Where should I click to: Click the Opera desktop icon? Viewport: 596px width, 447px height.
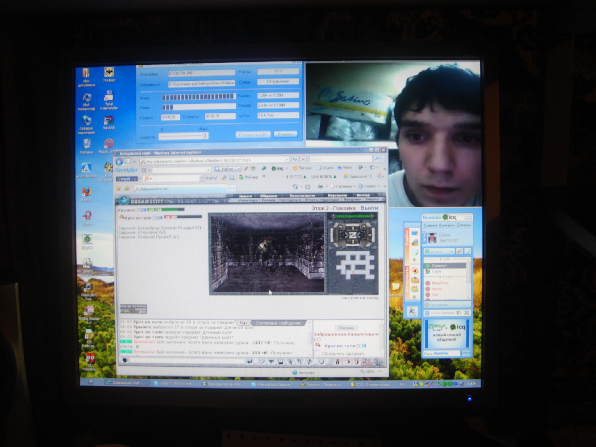[x=87, y=218]
